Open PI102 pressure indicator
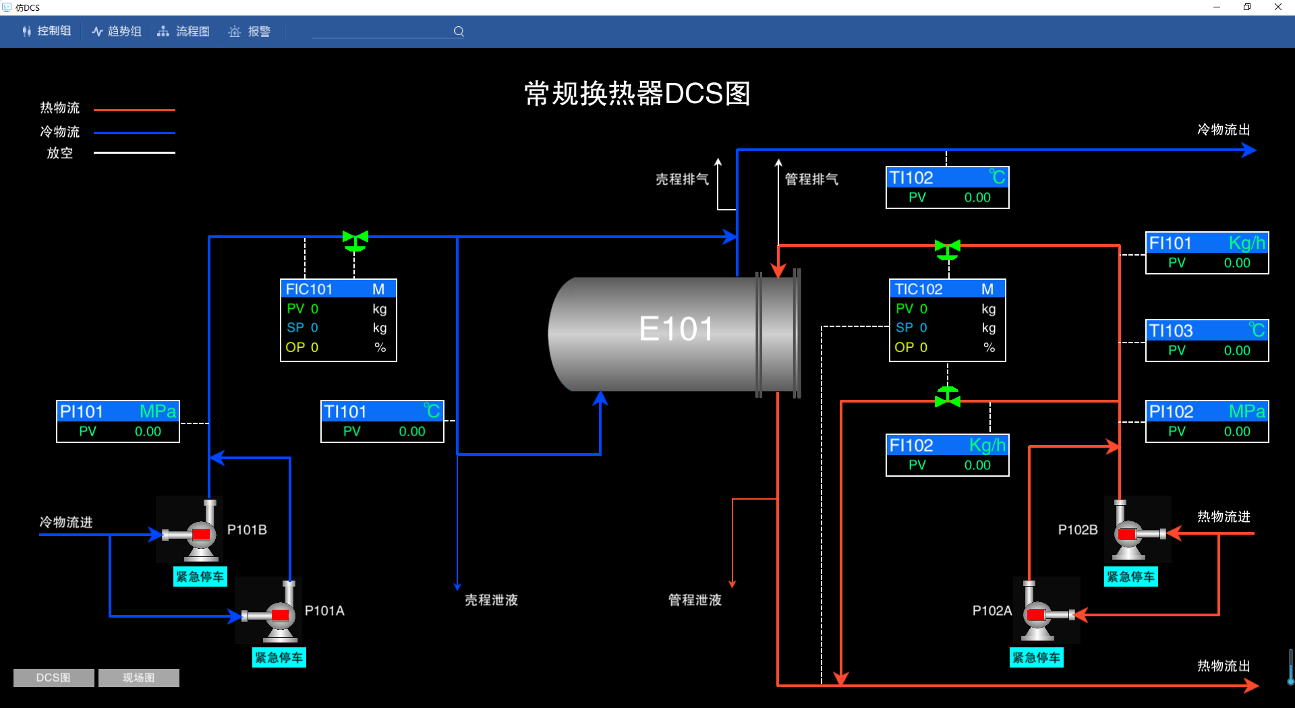This screenshot has width=1295, height=708. pyautogui.click(x=1207, y=421)
